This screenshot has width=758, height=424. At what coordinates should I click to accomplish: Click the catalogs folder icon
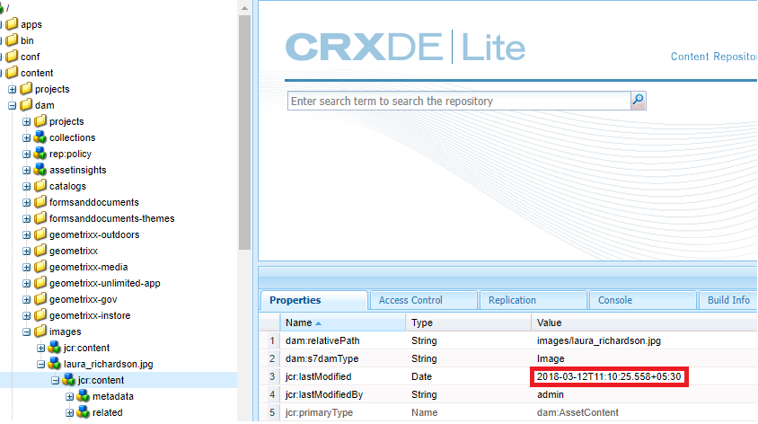pyautogui.click(x=40, y=186)
